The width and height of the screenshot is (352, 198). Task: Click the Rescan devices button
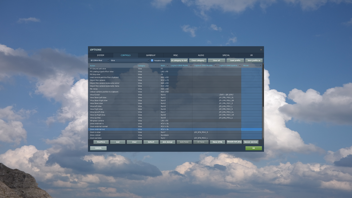click(x=251, y=142)
